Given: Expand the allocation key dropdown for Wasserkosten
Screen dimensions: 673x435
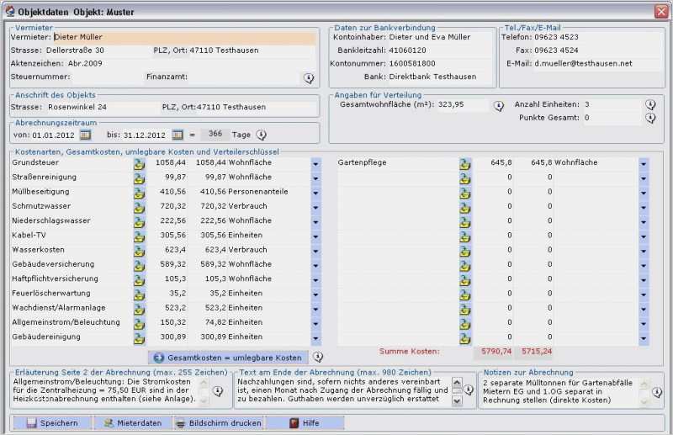Looking at the screenshot, I should tap(315, 250).
